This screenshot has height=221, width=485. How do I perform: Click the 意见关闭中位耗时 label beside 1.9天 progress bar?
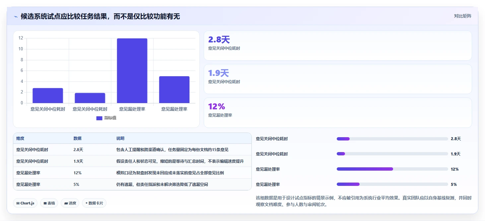tap(272, 154)
